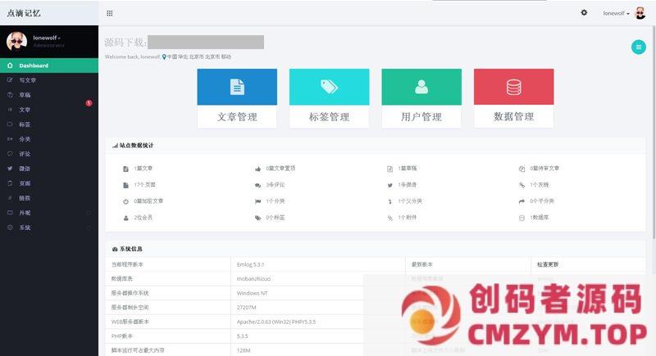The width and height of the screenshot is (656, 356).
Task: Go to 评论 in the sidebar
Action: click(25, 154)
